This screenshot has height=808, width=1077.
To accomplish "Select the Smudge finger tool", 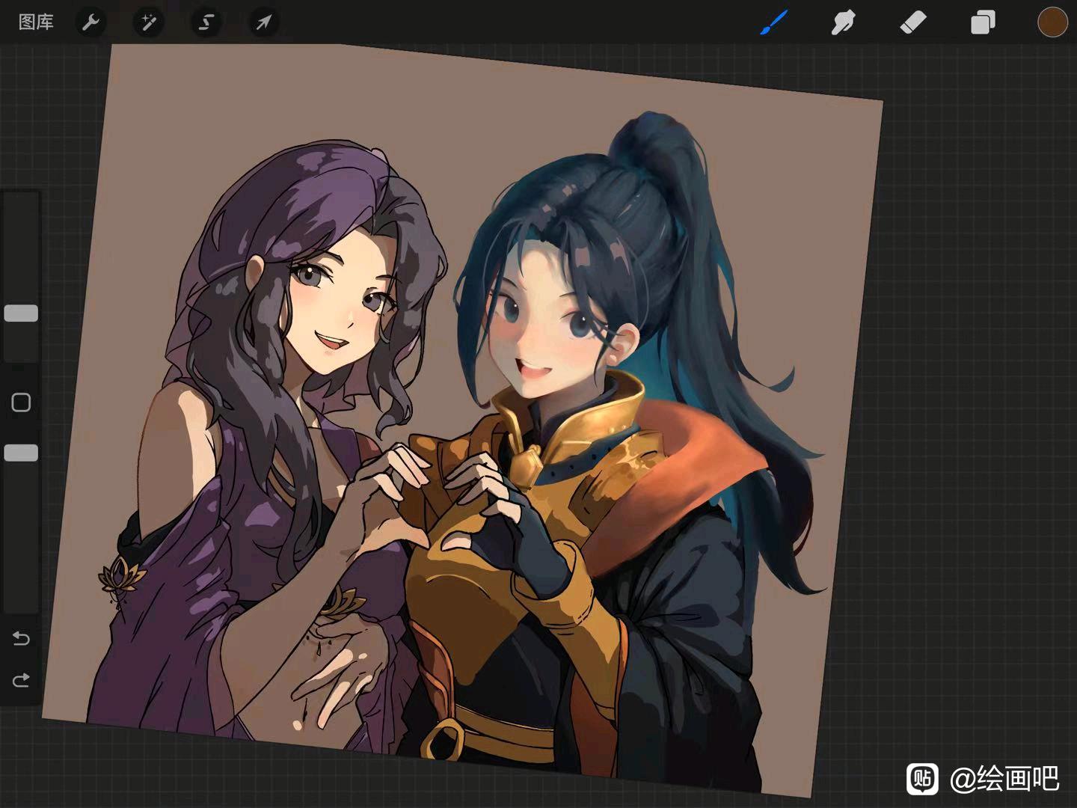I will [843, 22].
